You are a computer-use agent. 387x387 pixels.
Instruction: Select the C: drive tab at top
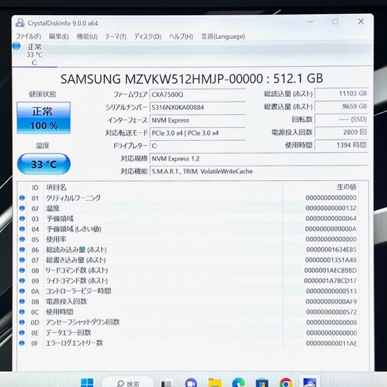34,54
